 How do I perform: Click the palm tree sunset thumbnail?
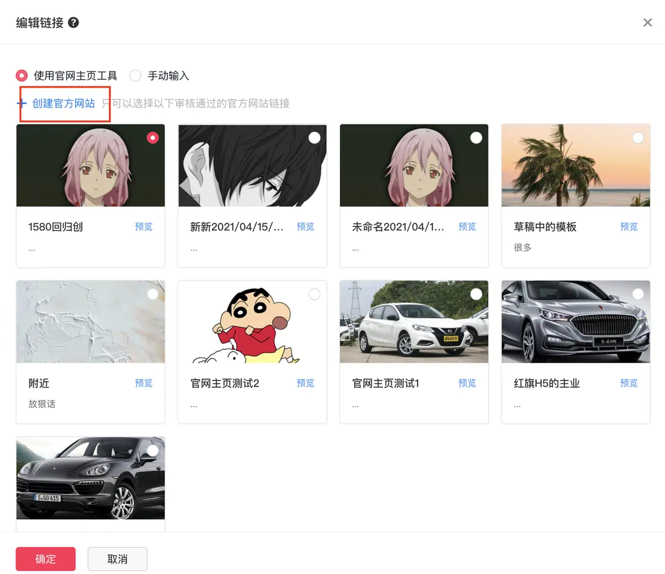576,165
